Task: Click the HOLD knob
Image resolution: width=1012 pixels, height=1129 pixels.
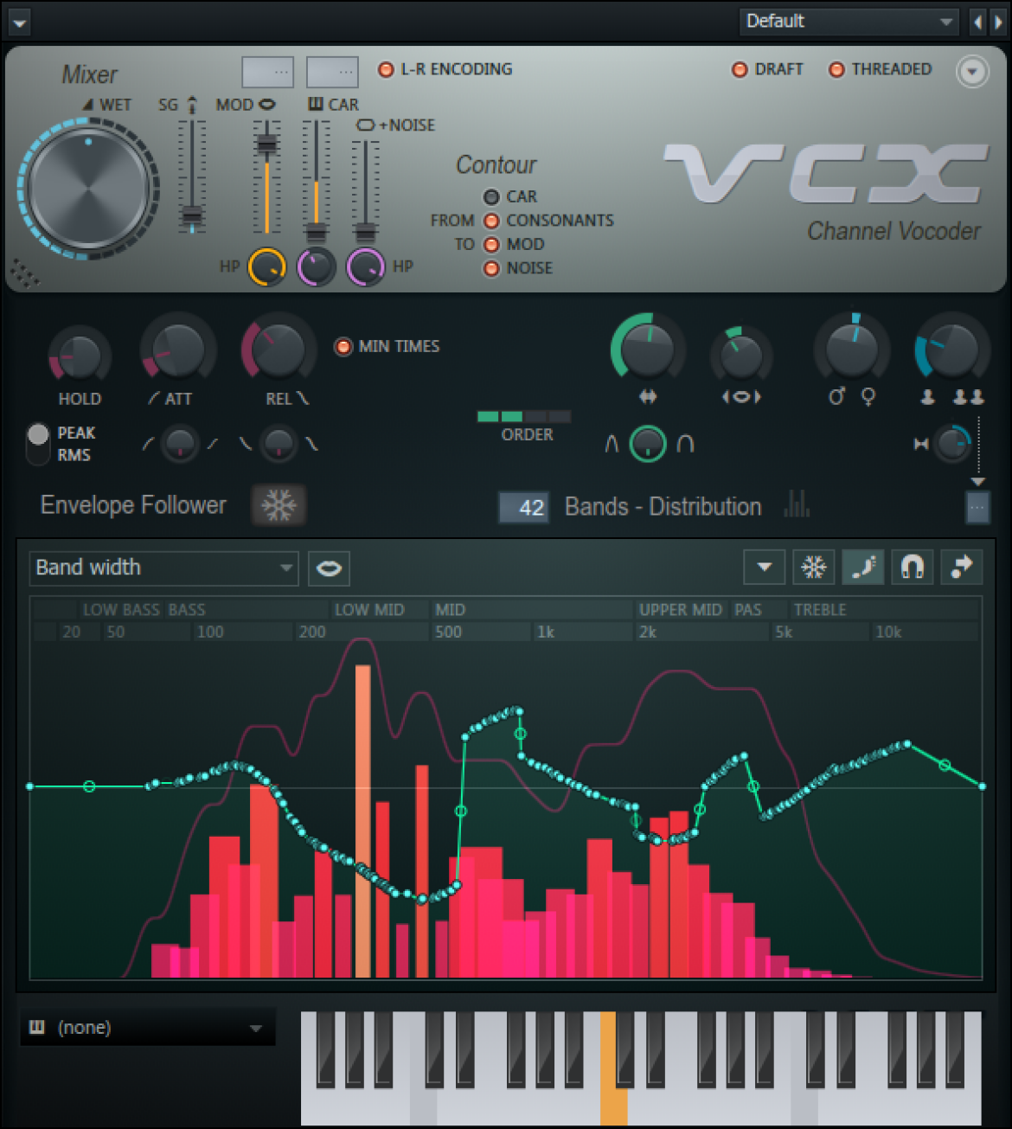Action: coord(80,356)
